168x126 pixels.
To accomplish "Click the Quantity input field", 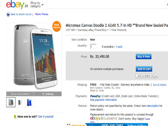I will click(x=93, y=47).
